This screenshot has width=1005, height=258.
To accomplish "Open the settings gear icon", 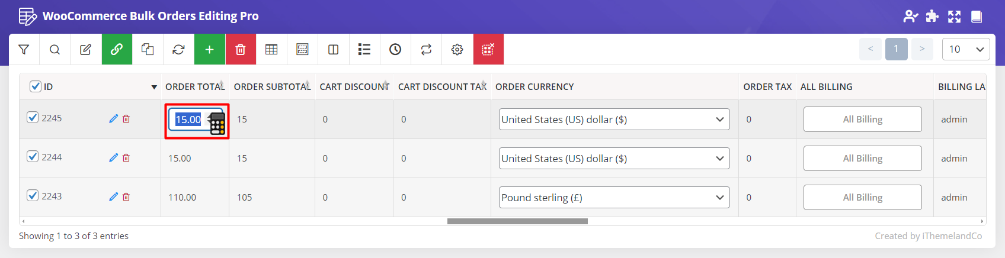I will pos(457,50).
